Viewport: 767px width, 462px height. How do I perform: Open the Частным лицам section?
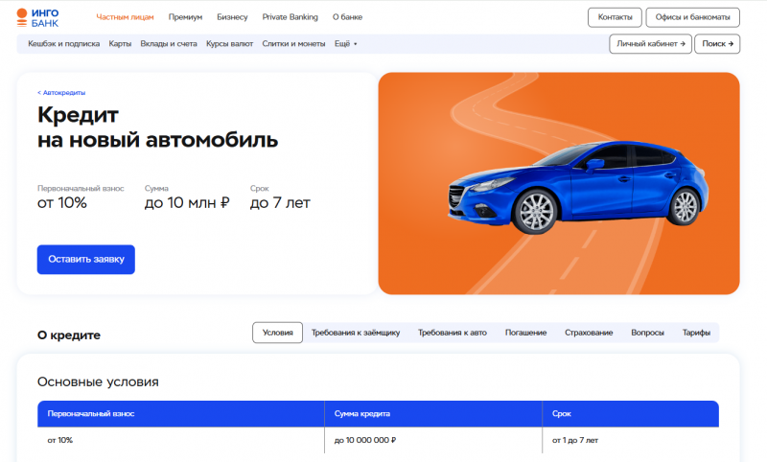pos(125,17)
